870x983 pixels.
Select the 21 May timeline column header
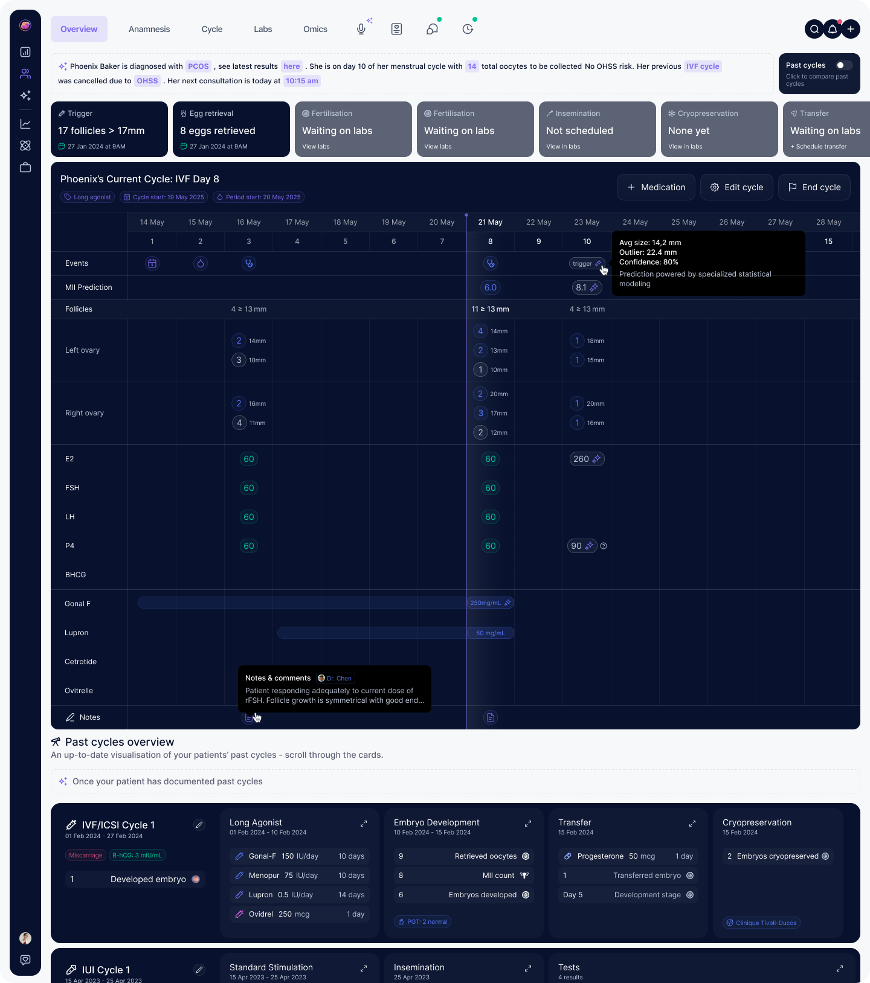490,222
